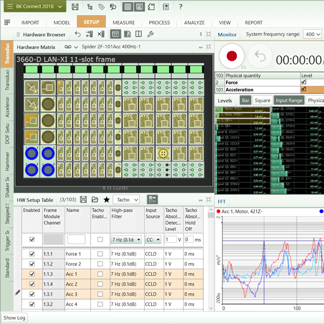Expand the High-pass Filter 7 Hz dropdown

(126, 239)
